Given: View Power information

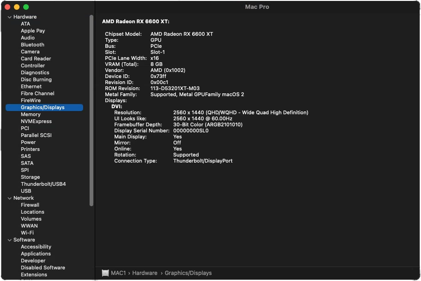Looking at the screenshot, I should (x=28, y=143).
